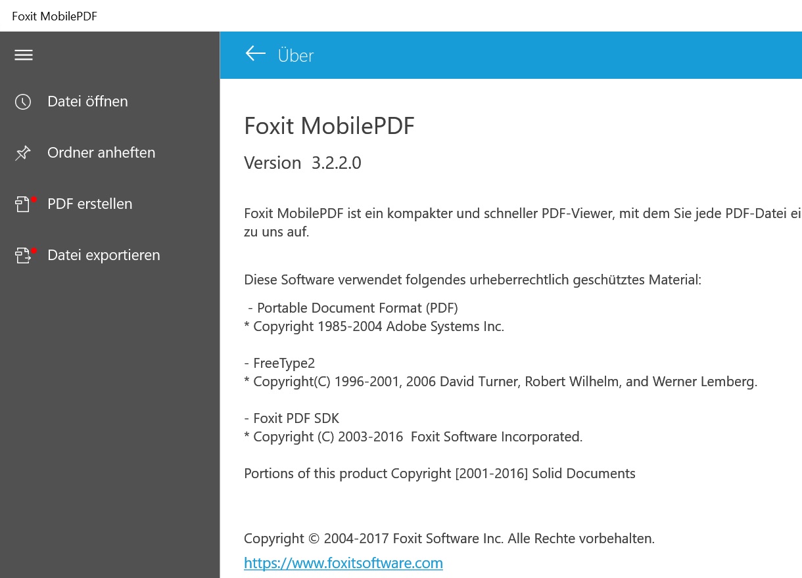The image size is (802, 578).
Task: Click the Alle Rechte vorbehalten copyright line
Action: click(x=450, y=539)
